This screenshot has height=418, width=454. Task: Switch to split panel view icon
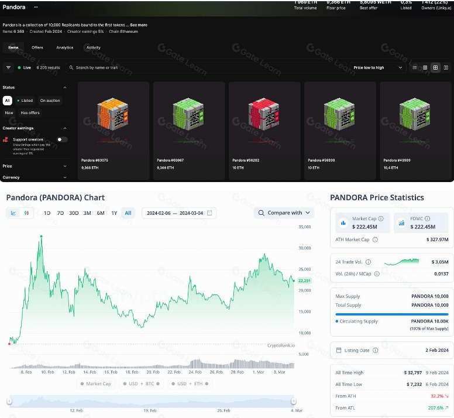point(446,67)
